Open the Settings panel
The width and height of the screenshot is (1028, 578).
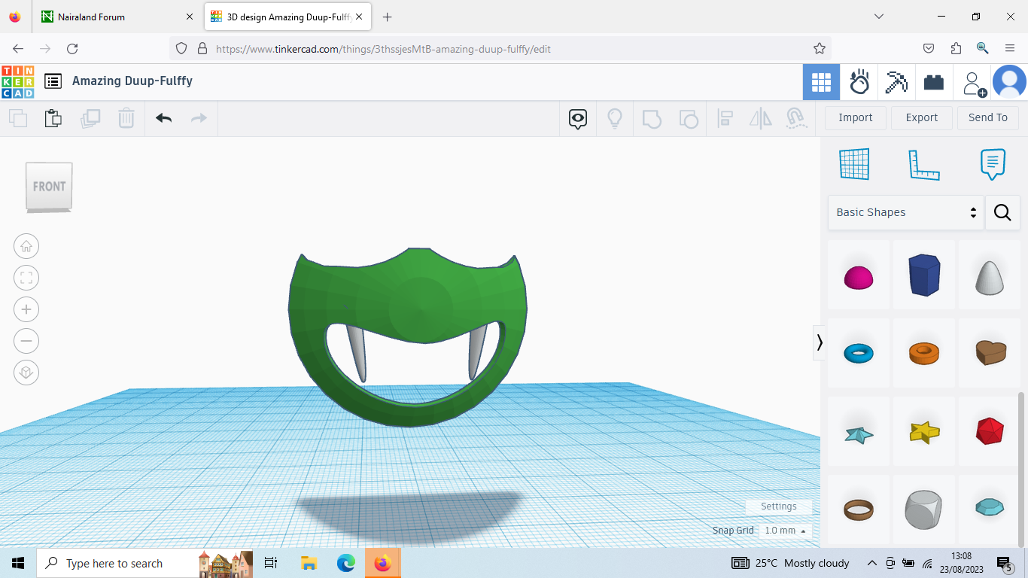778,507
